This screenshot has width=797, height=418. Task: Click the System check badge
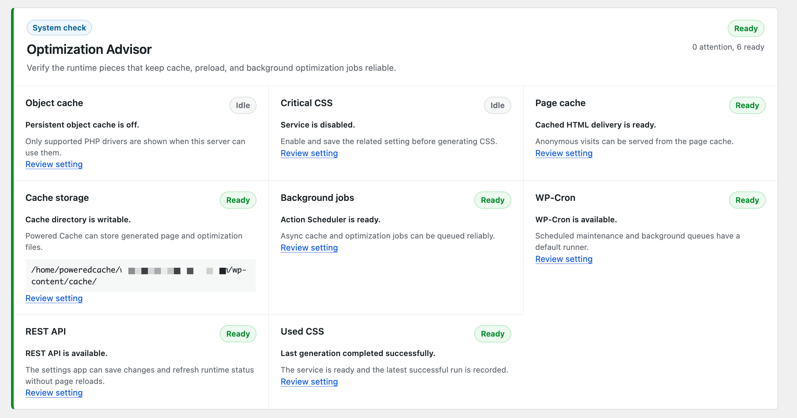[x=59, y=28]
